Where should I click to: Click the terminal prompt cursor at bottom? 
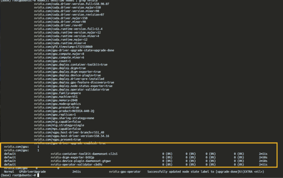tap(38, 175)
